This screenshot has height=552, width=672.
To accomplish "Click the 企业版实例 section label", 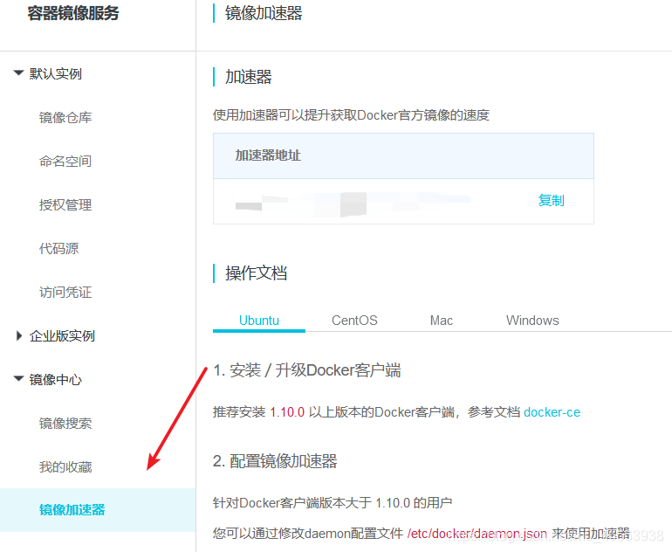I will pos(62,336).
